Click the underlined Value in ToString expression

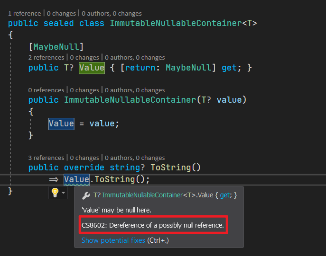pos(76,179)
